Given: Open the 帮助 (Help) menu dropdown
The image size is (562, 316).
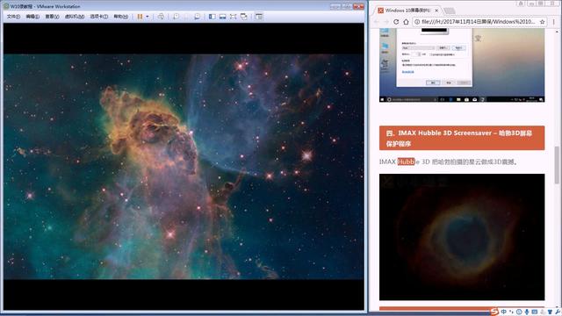Looking at the screenshot, I should pyautogui.click(x=121, y=17).
